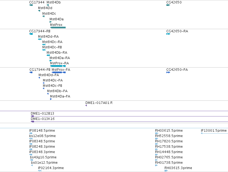
Task: Select EST IP08348.5prime
Action: click(x=42, y=141)
